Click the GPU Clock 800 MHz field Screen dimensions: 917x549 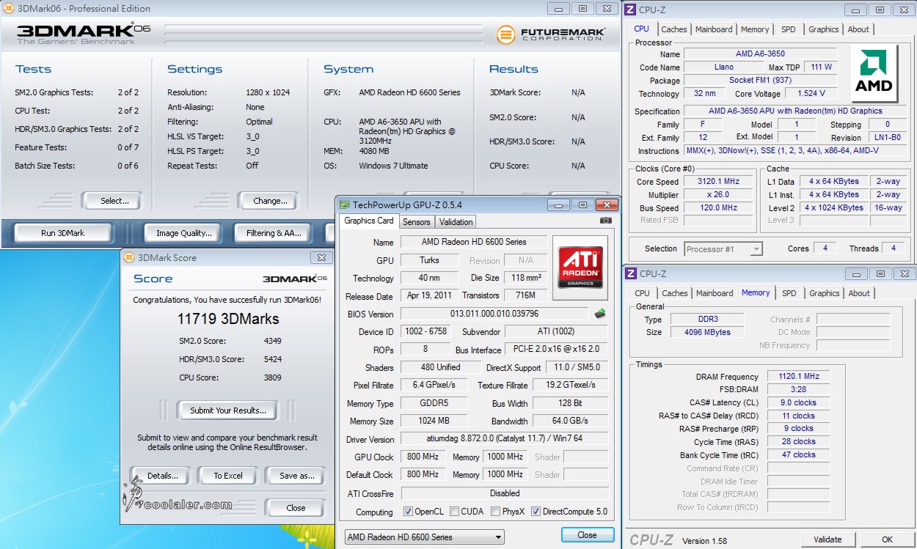(423, 457)
